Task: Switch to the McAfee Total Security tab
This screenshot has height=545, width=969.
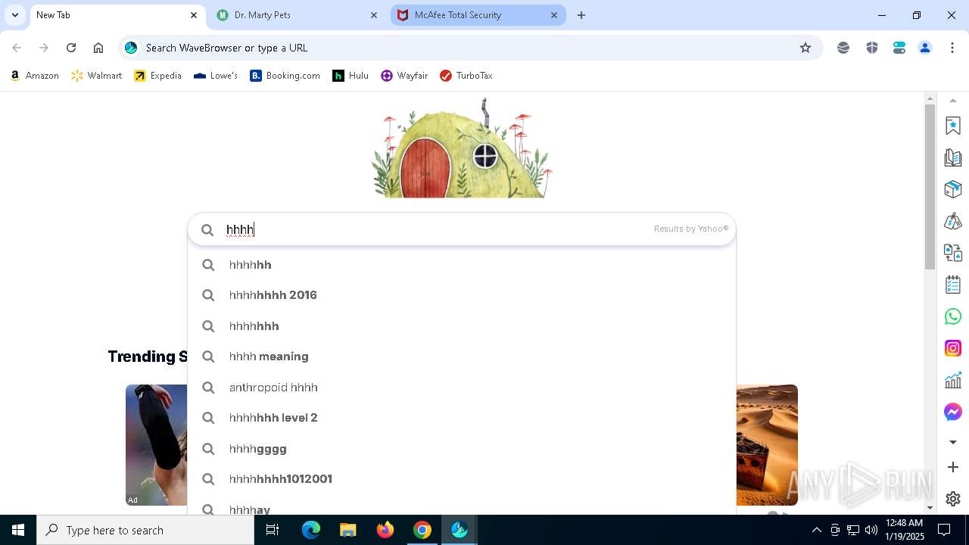Action: [x=478, y=15]
